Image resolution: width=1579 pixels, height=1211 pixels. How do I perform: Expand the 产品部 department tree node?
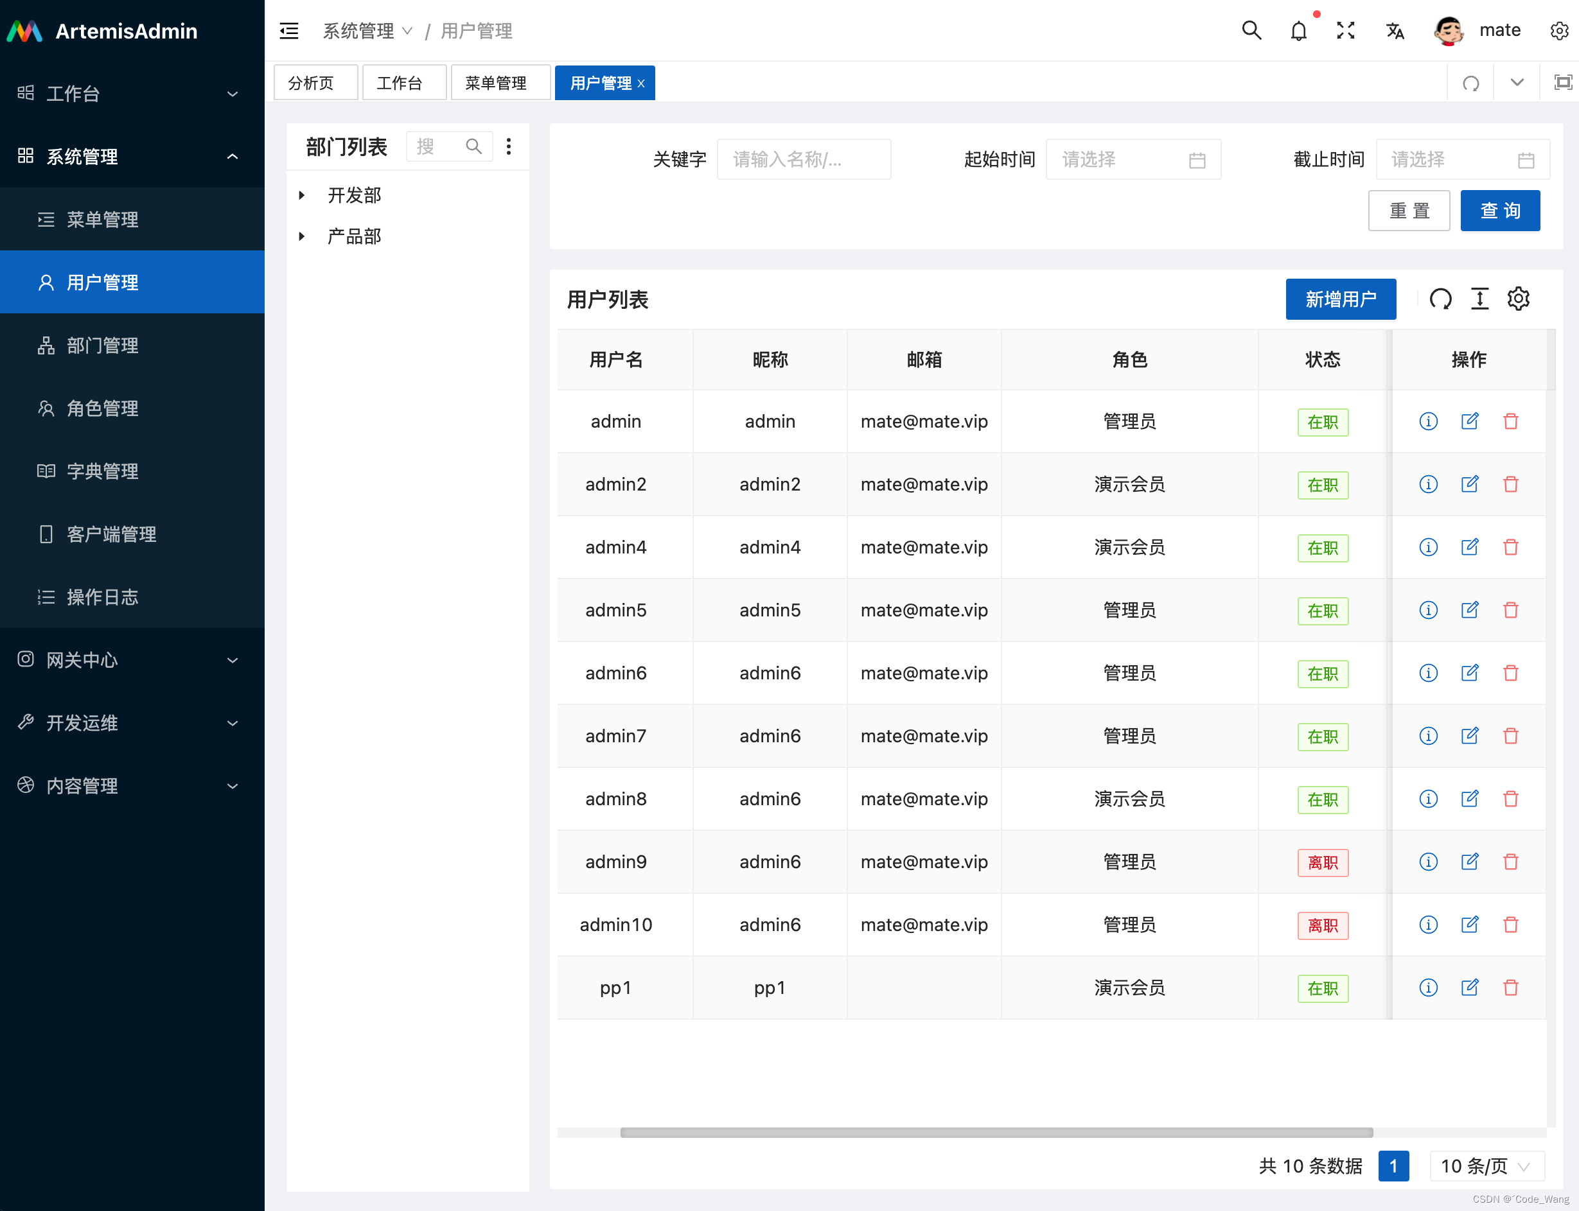pyautogui.click(x=302, y=236)
